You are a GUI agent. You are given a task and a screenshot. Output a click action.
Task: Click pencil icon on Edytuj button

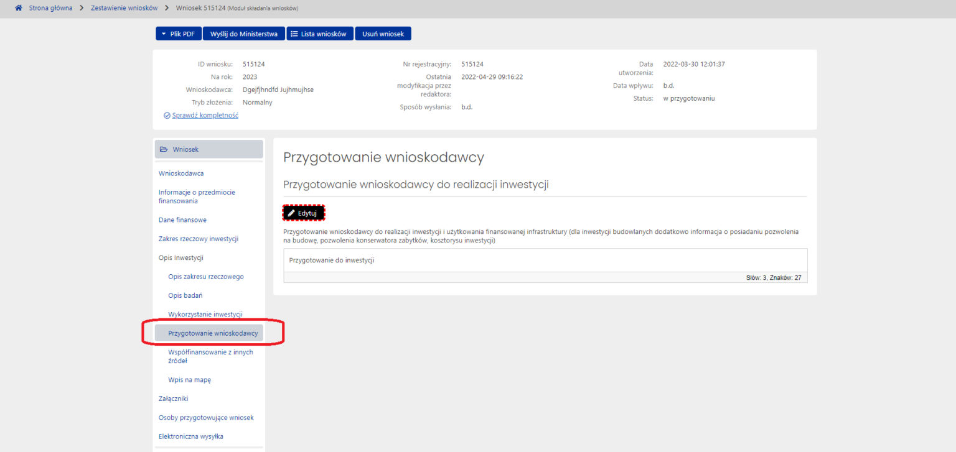291,213
